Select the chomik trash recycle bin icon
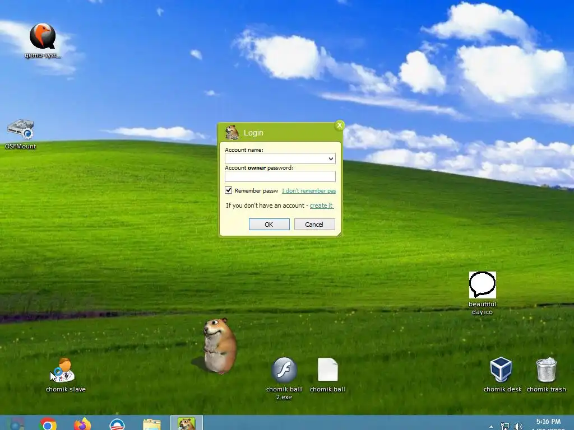Image resolution: width=574 pixels, height=430 pixels. (x=546, y=375)
